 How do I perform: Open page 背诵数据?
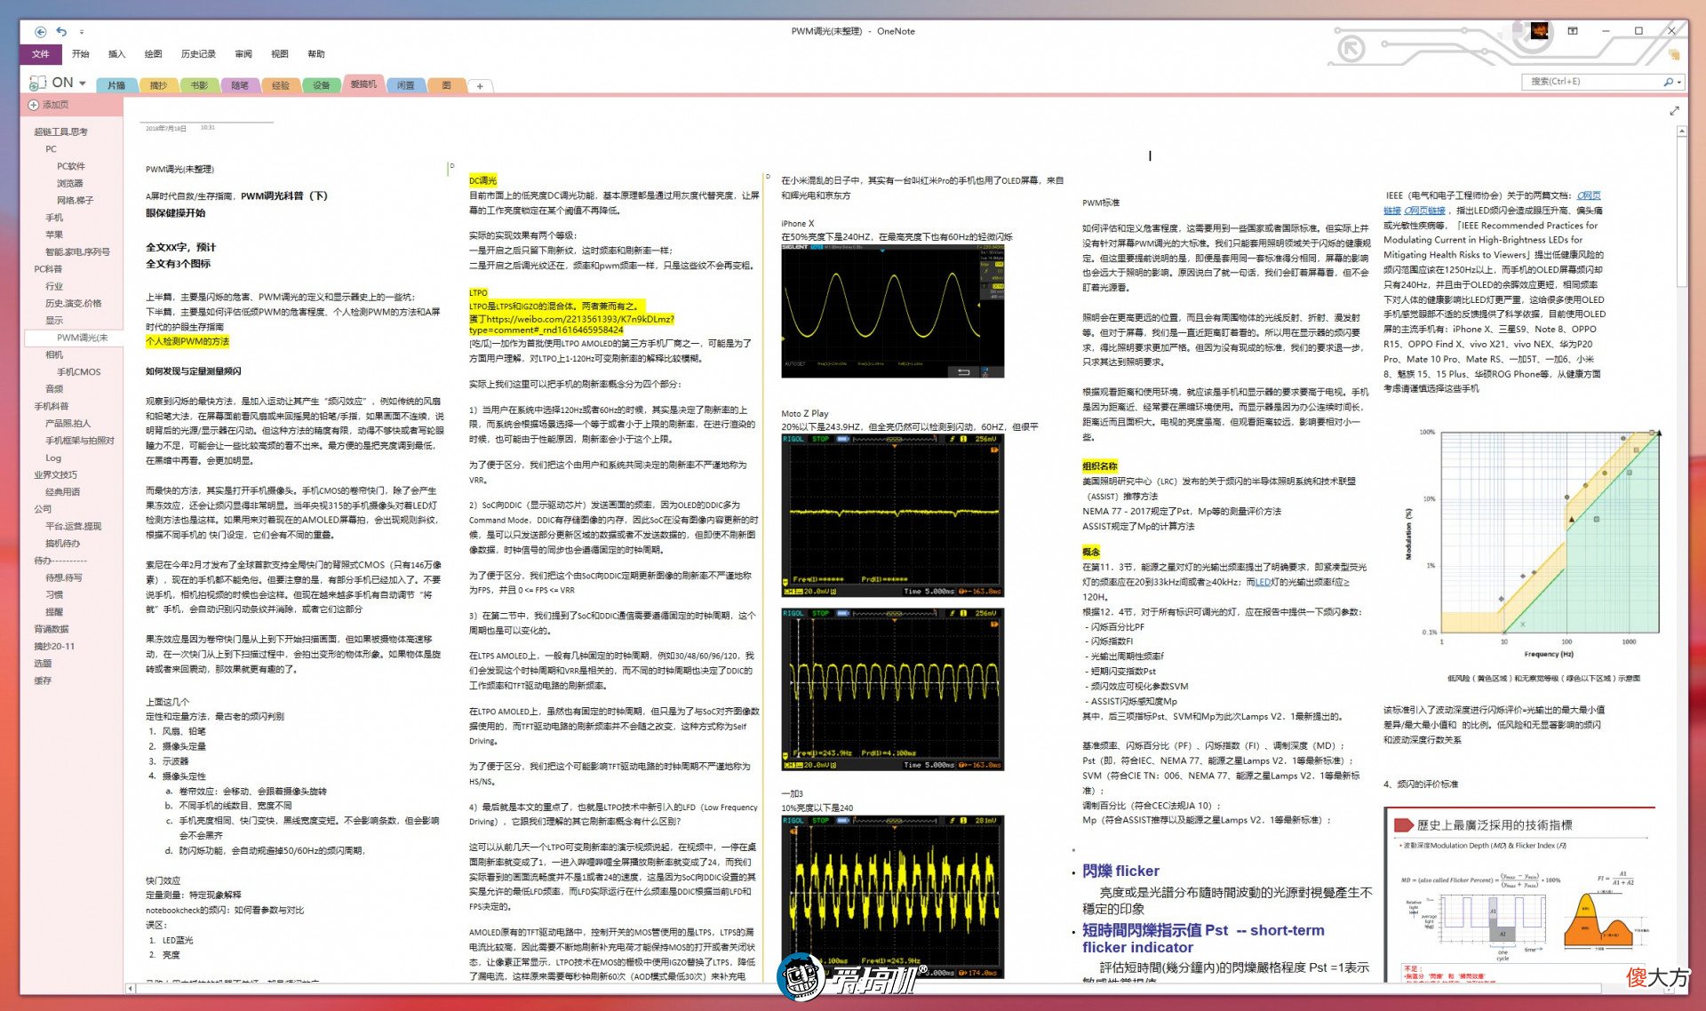pyautogui.click(x=52, y=630)
